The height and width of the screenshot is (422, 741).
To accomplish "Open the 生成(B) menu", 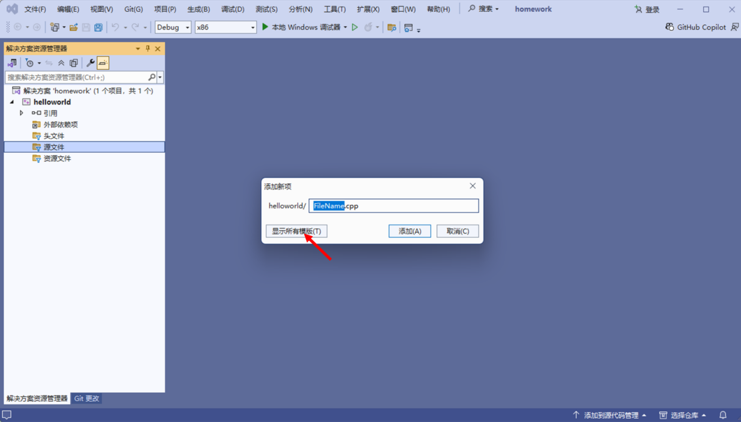I will pyautogui.click(x=198, y=9).
